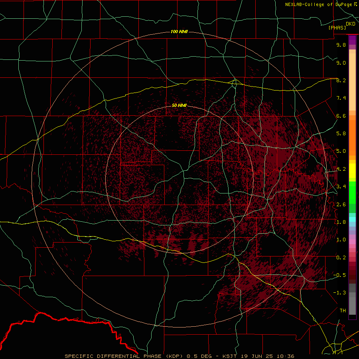Click the 9.8 value on the color scale
The height and width of the screenshot is (359, 359).
(x=341, y=45)
